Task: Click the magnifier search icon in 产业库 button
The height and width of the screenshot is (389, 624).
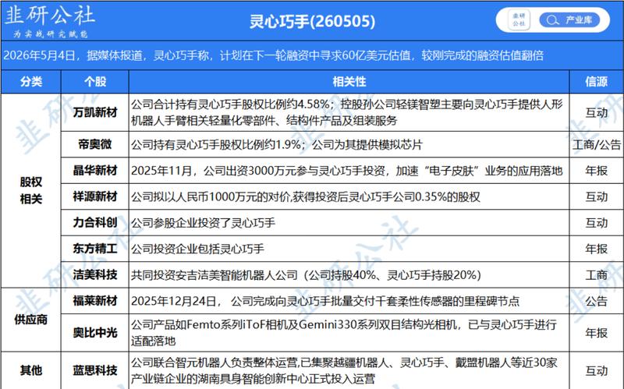Action: 552,20
